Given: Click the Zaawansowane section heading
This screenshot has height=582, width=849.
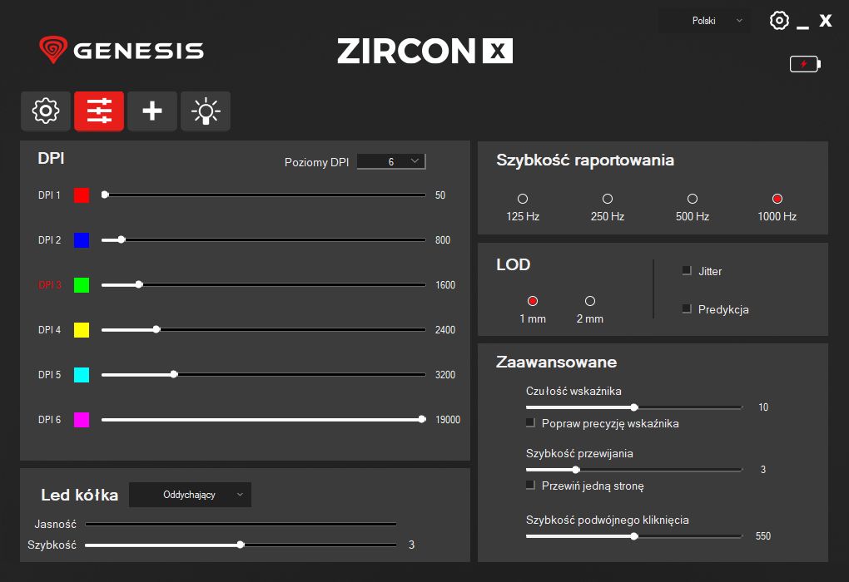Looking at the screenshot, I should point(557,362).
